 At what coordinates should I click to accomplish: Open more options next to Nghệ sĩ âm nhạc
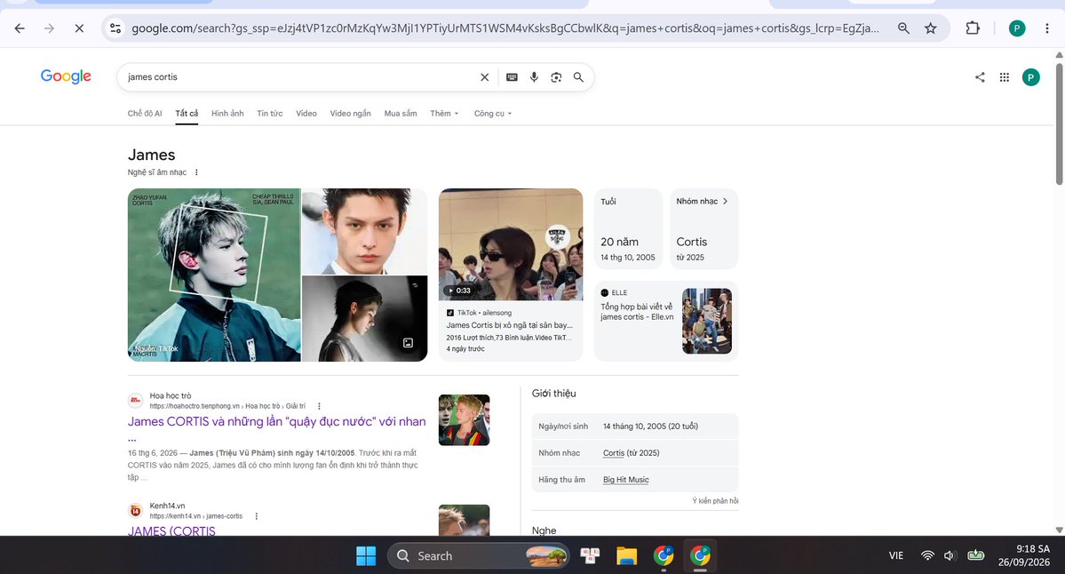(x=196, y=172)
